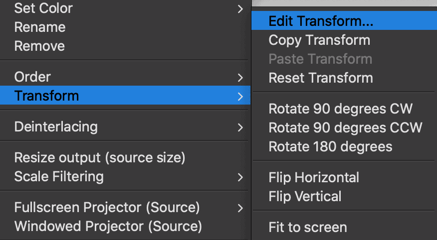Viewport: 437px width, 240px height.
Task: Click Resize output (source size)
Action: coord(100,158)
